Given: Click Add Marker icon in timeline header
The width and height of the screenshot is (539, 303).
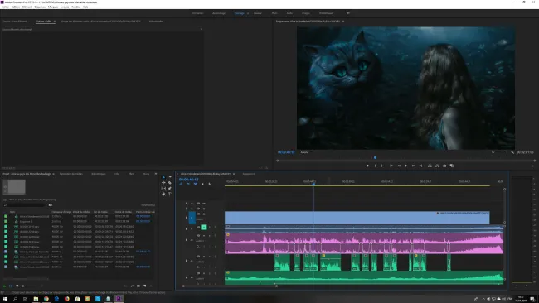Looking at the screenshot, I should (202, 185).
